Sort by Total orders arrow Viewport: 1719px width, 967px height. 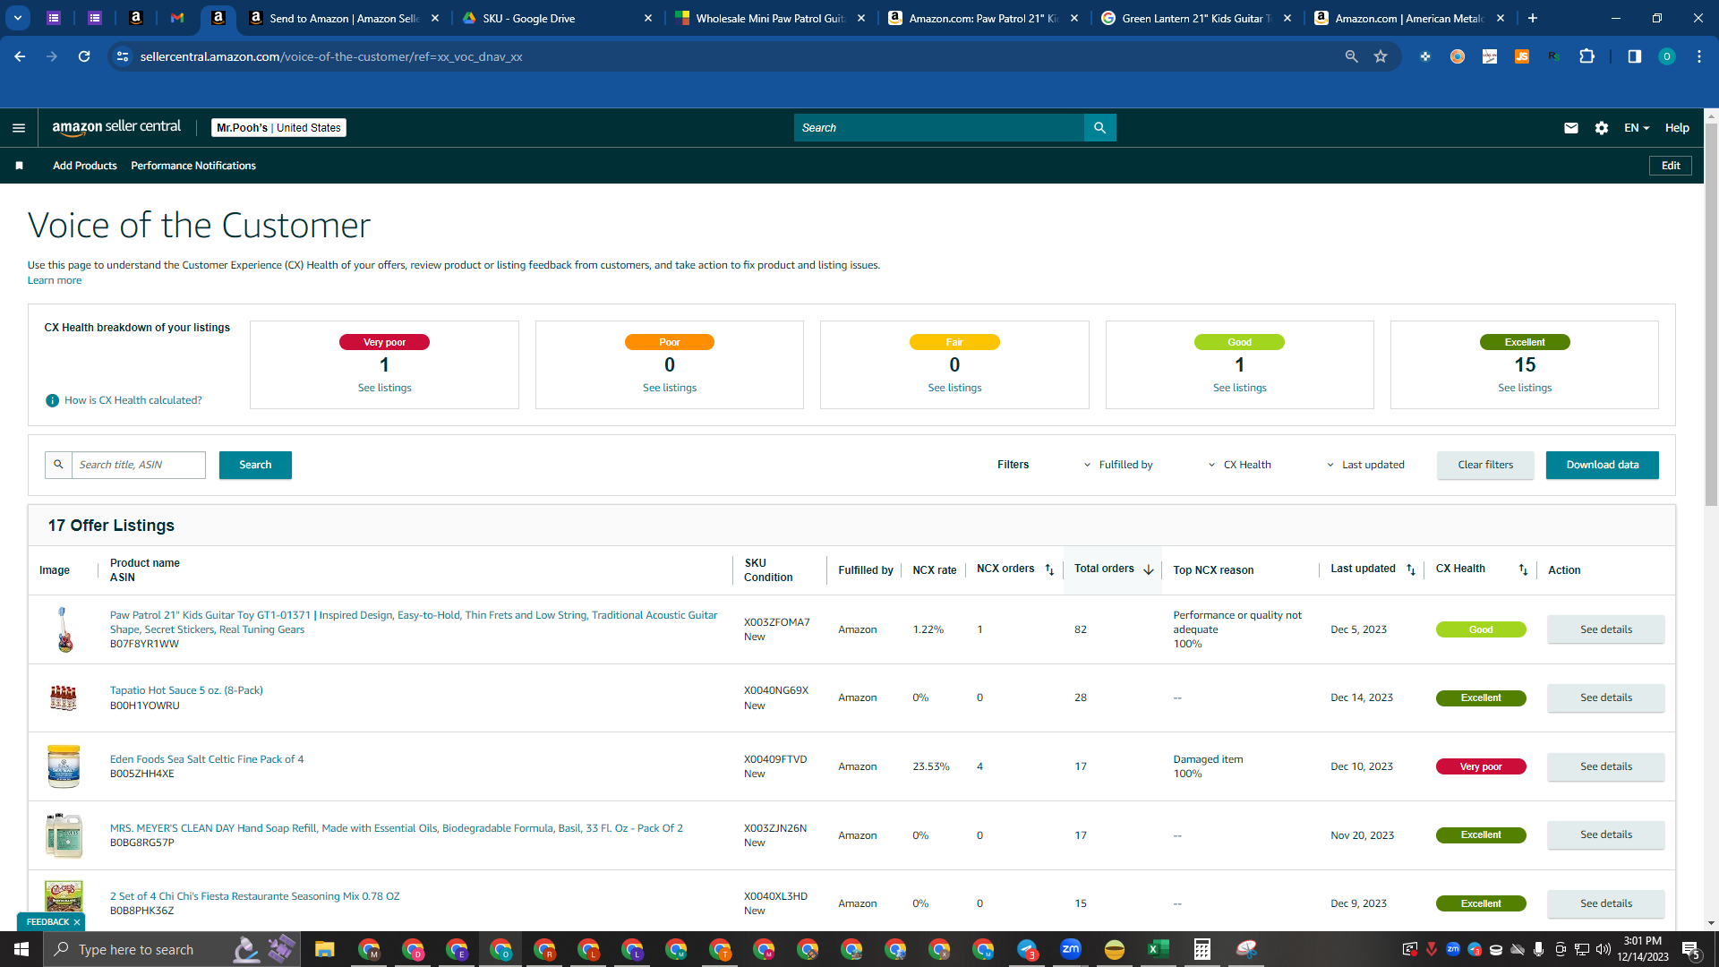click(x=1148, y=569)
